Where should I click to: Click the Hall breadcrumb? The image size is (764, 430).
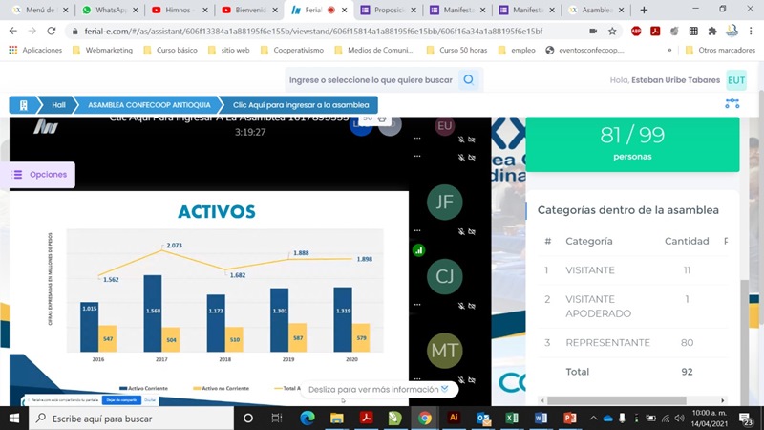[x=58, y=105]
